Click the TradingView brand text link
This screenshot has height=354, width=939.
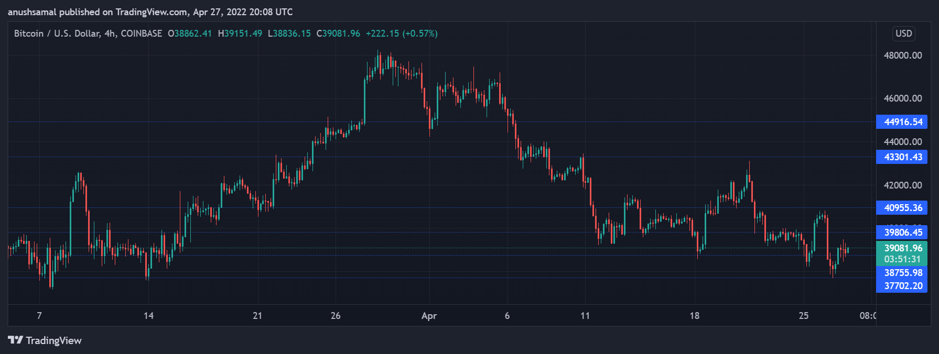pyautogui.click(x=54, y=340)
